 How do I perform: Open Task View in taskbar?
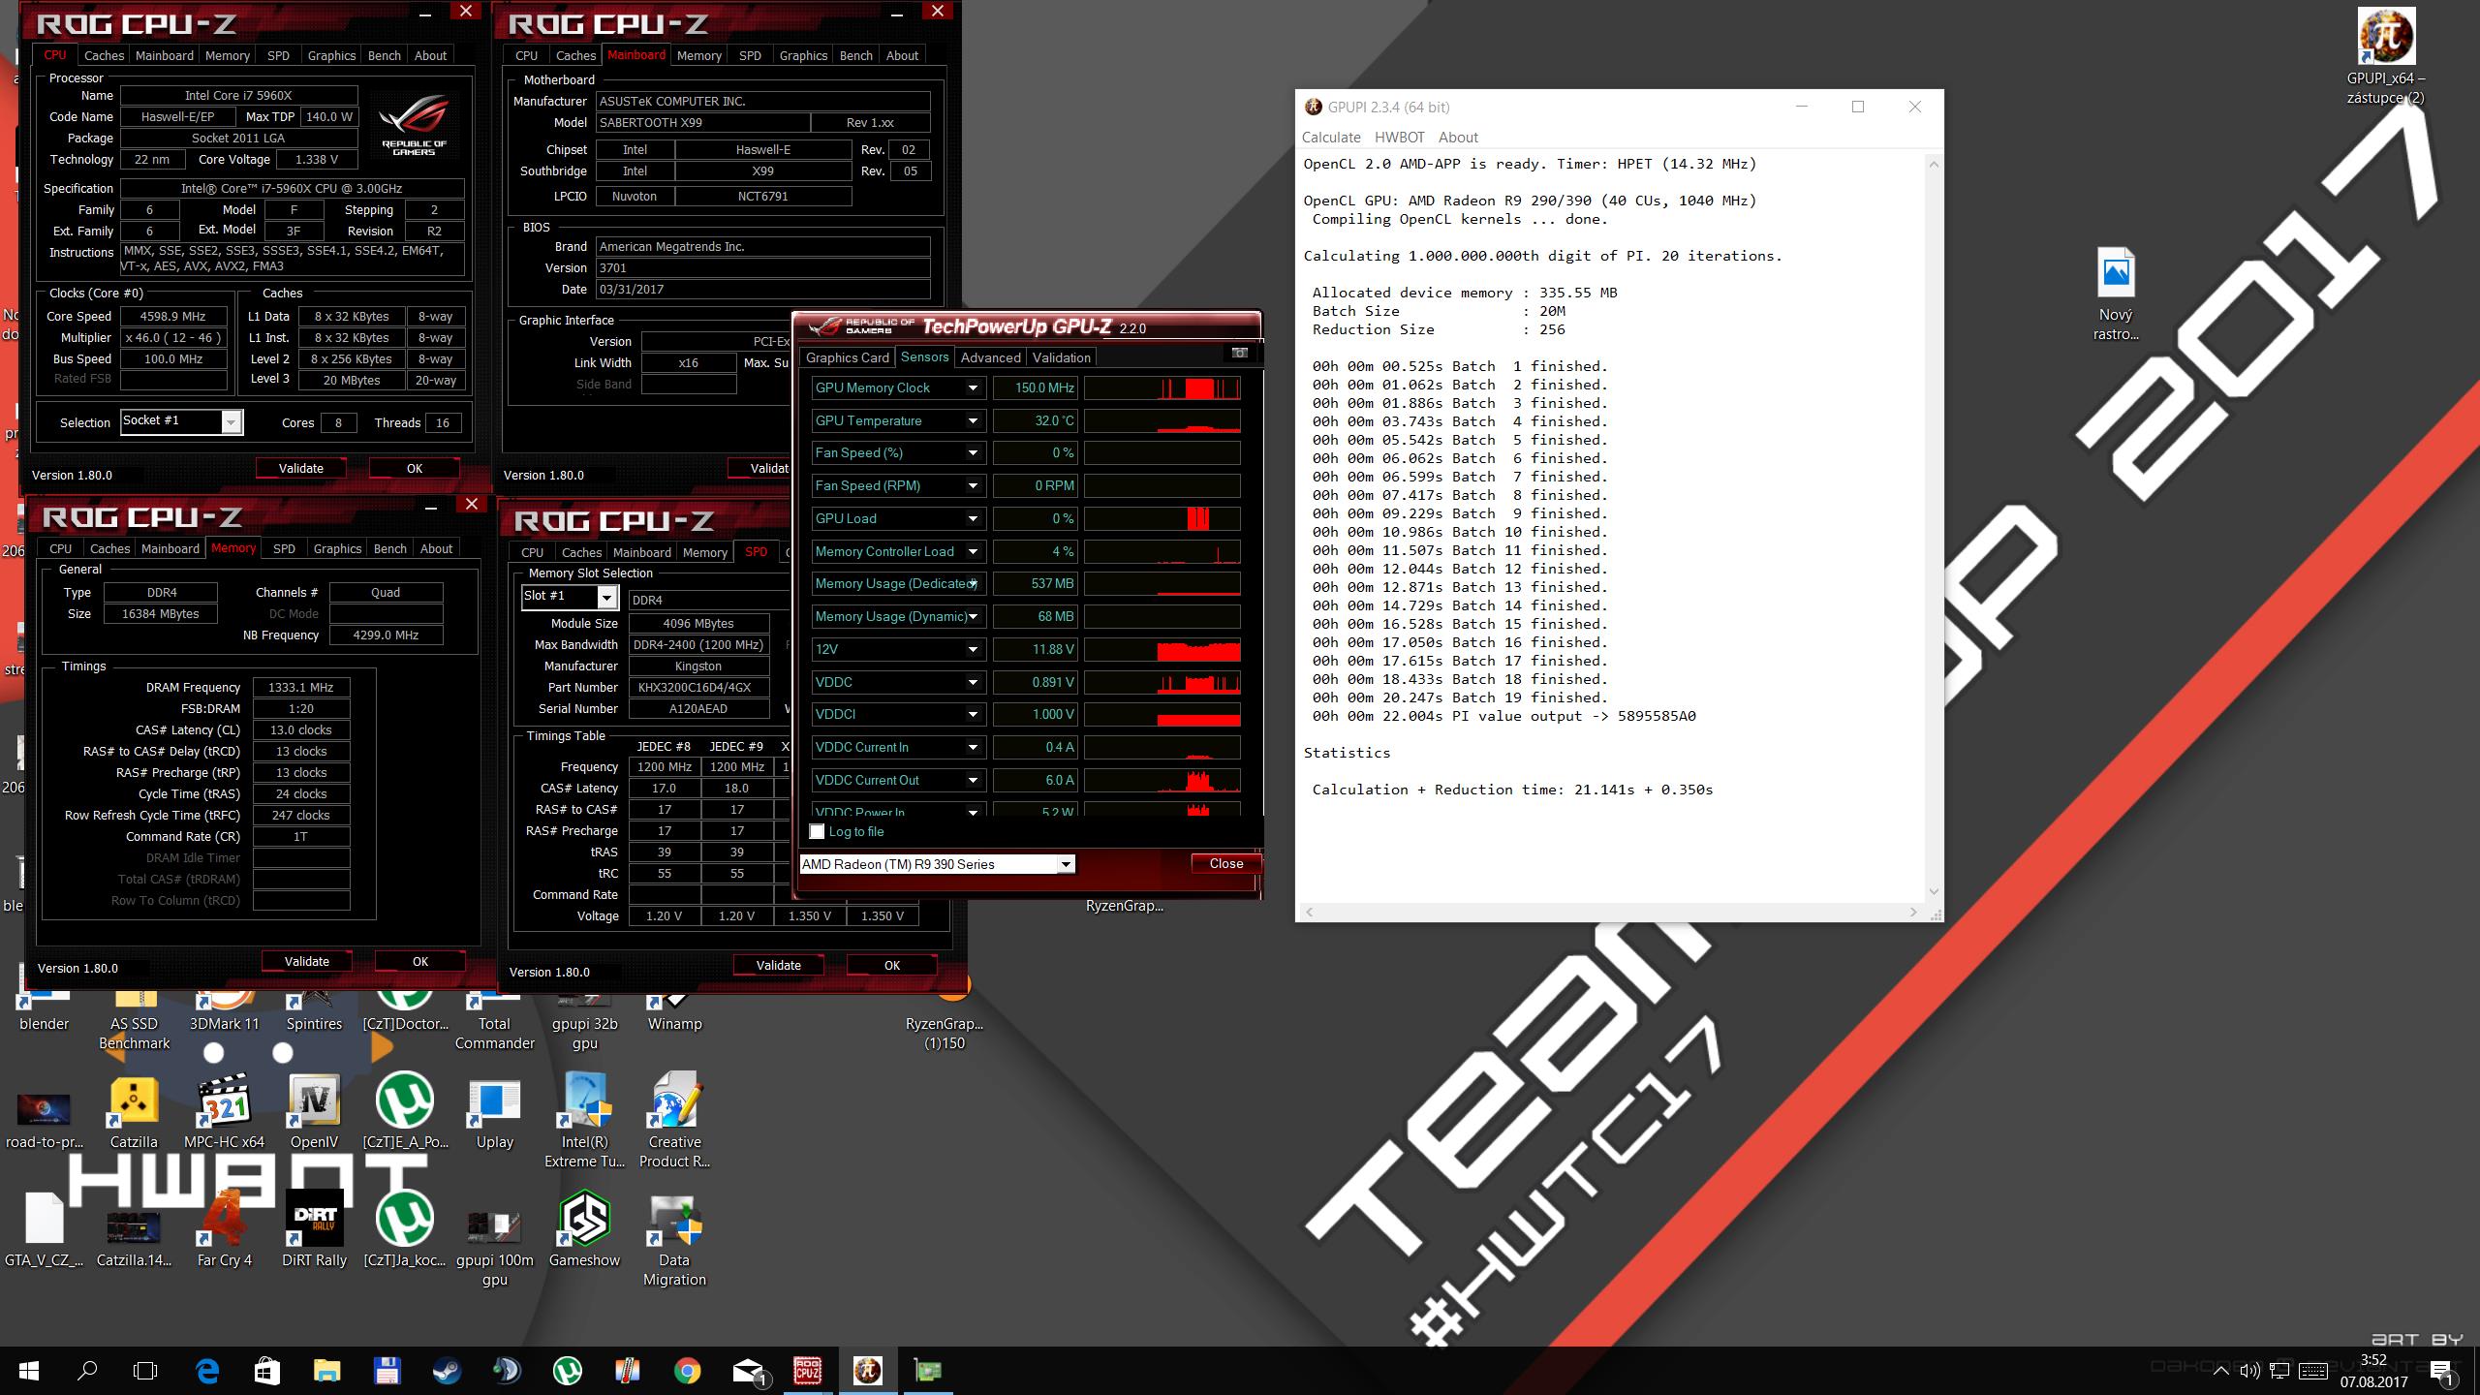(x=145, y=1371)
